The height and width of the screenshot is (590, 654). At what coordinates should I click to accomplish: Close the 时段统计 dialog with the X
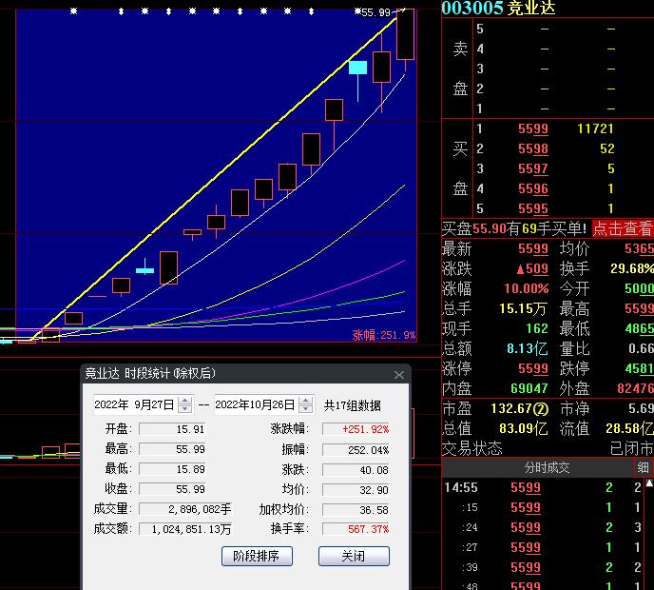[x=399, y=375]
